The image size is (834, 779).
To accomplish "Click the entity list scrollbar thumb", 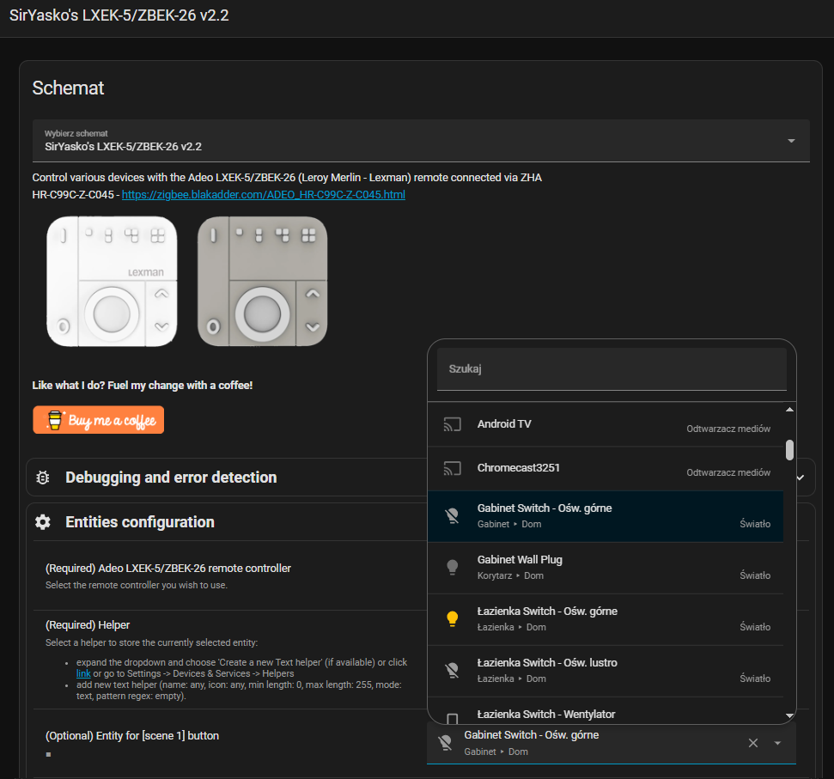I will (789, 450).
